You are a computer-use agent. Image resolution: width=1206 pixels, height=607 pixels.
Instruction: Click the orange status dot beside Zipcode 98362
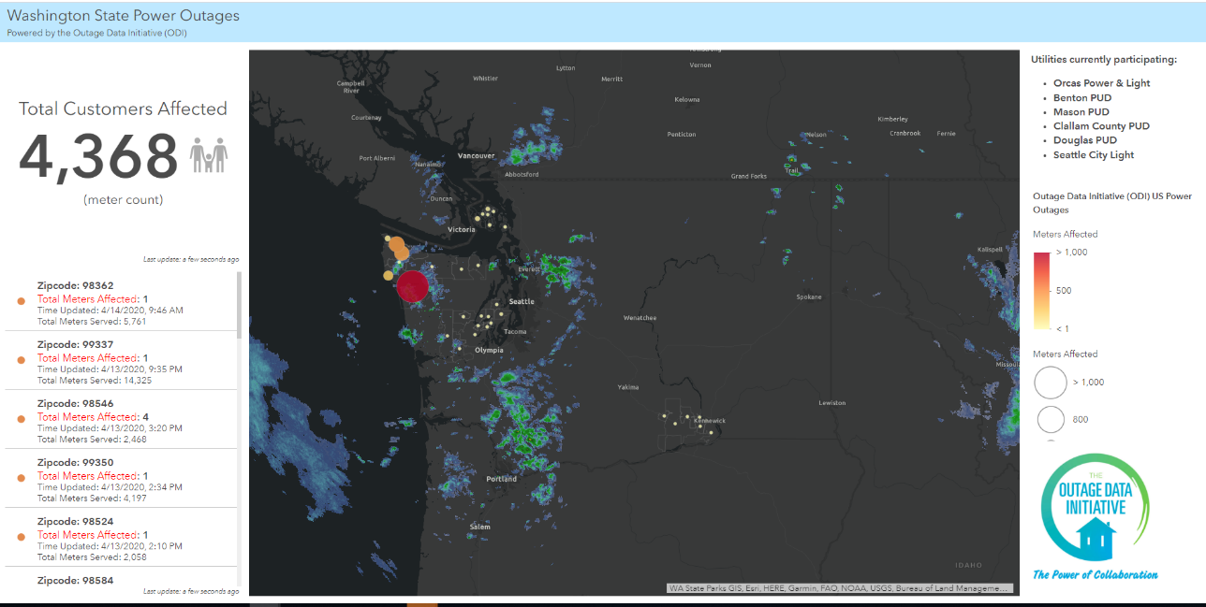[21, 299]
